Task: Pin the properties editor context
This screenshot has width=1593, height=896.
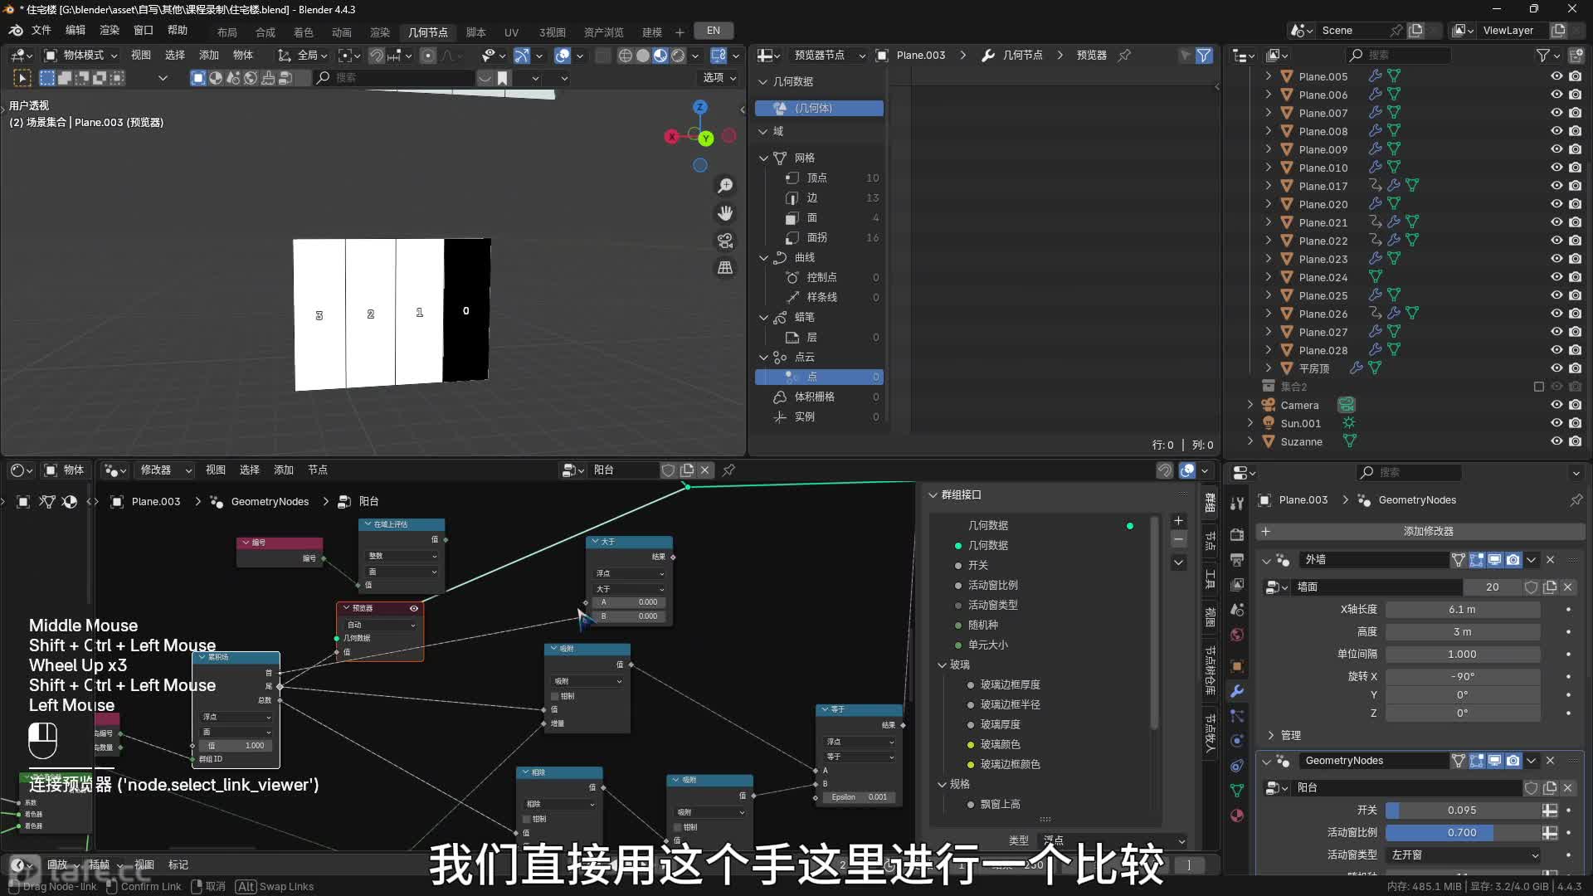Action: tap(1576, 500)
